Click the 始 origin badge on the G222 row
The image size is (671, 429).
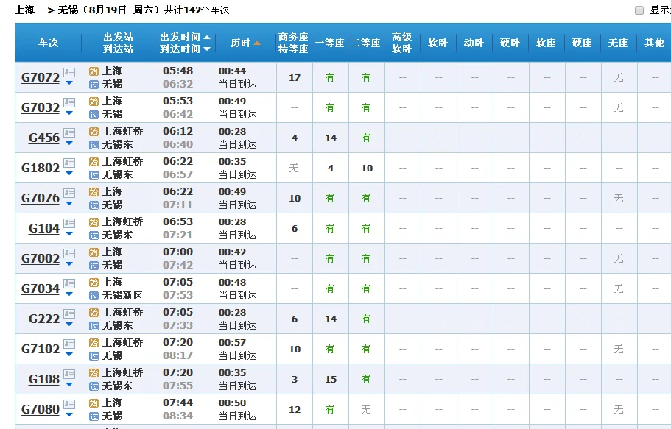pyautogui.click(x=94, y=313)
